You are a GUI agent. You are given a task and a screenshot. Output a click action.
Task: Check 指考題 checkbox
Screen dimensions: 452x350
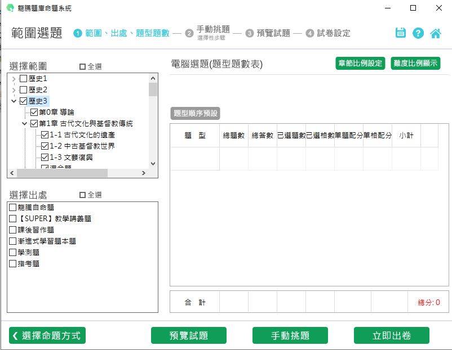tap(13, 264)
